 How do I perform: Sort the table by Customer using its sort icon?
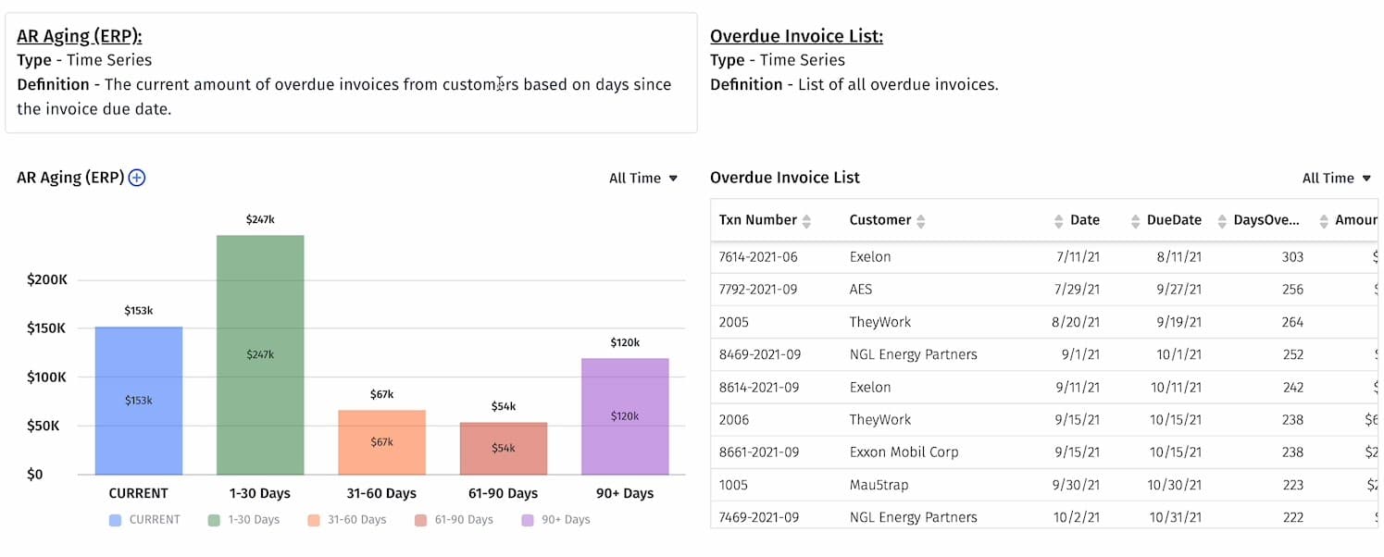coord(921,220)
